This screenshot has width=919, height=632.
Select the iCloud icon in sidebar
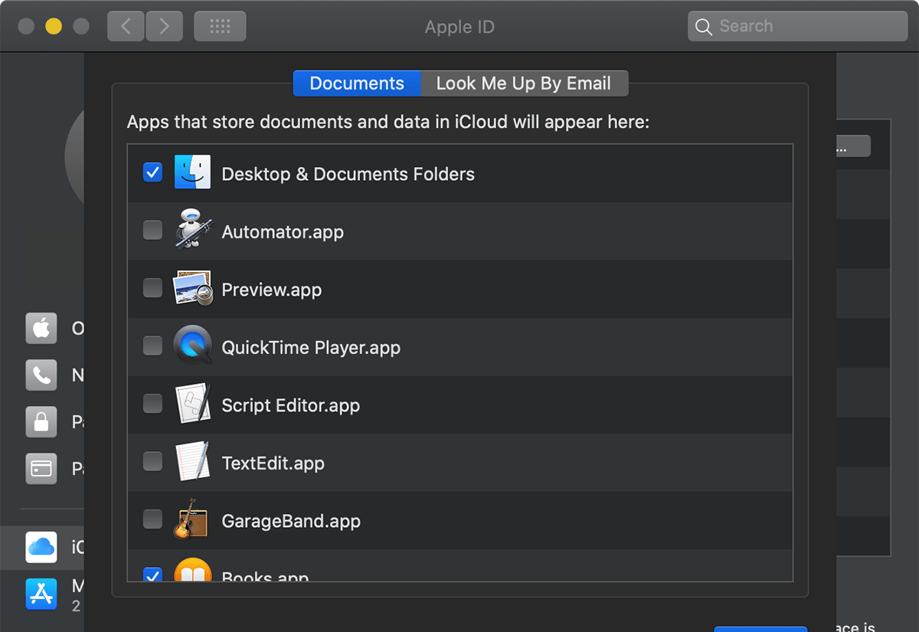tap(41, 547)
